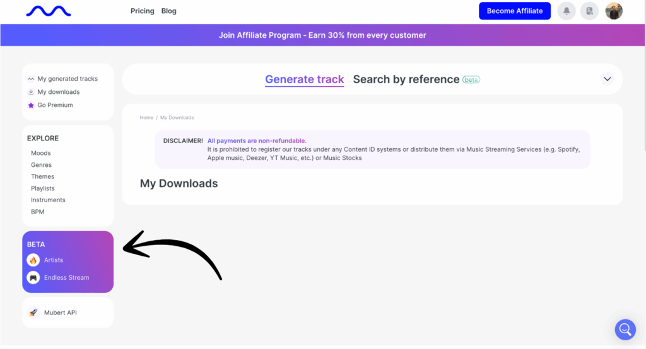Click the rocket icon for Mubert API

pyautogui.click(x=33, y=312)
